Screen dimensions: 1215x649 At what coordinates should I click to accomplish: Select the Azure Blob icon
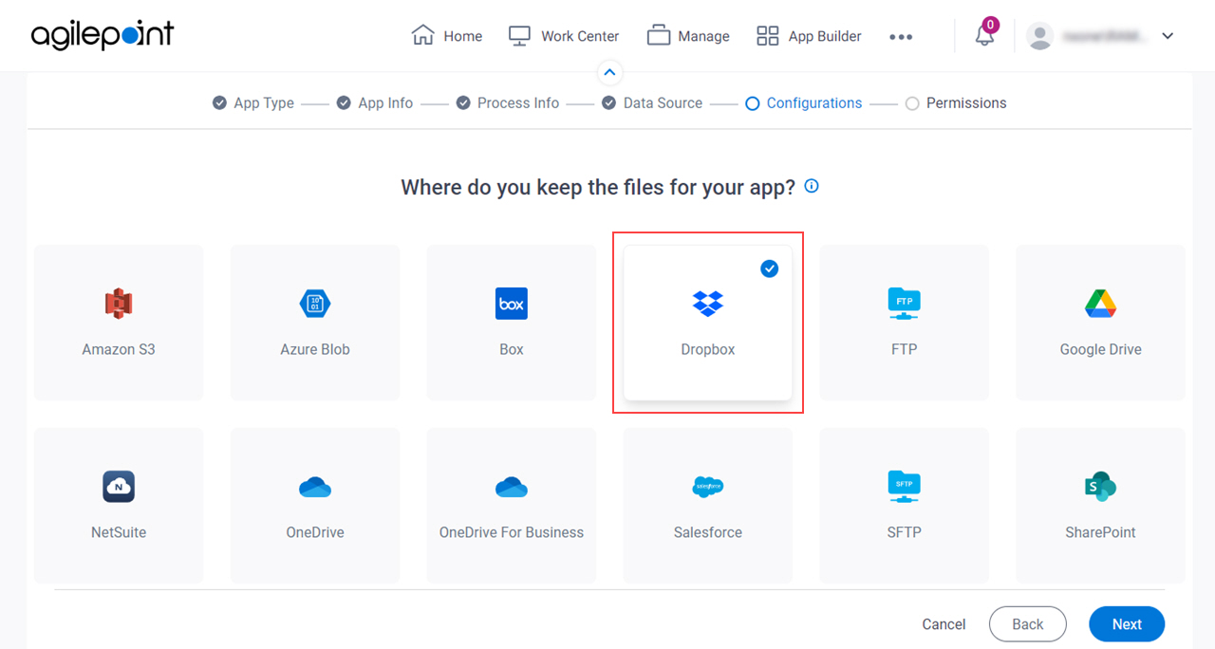pyautogui.click(x=315, y=304)
